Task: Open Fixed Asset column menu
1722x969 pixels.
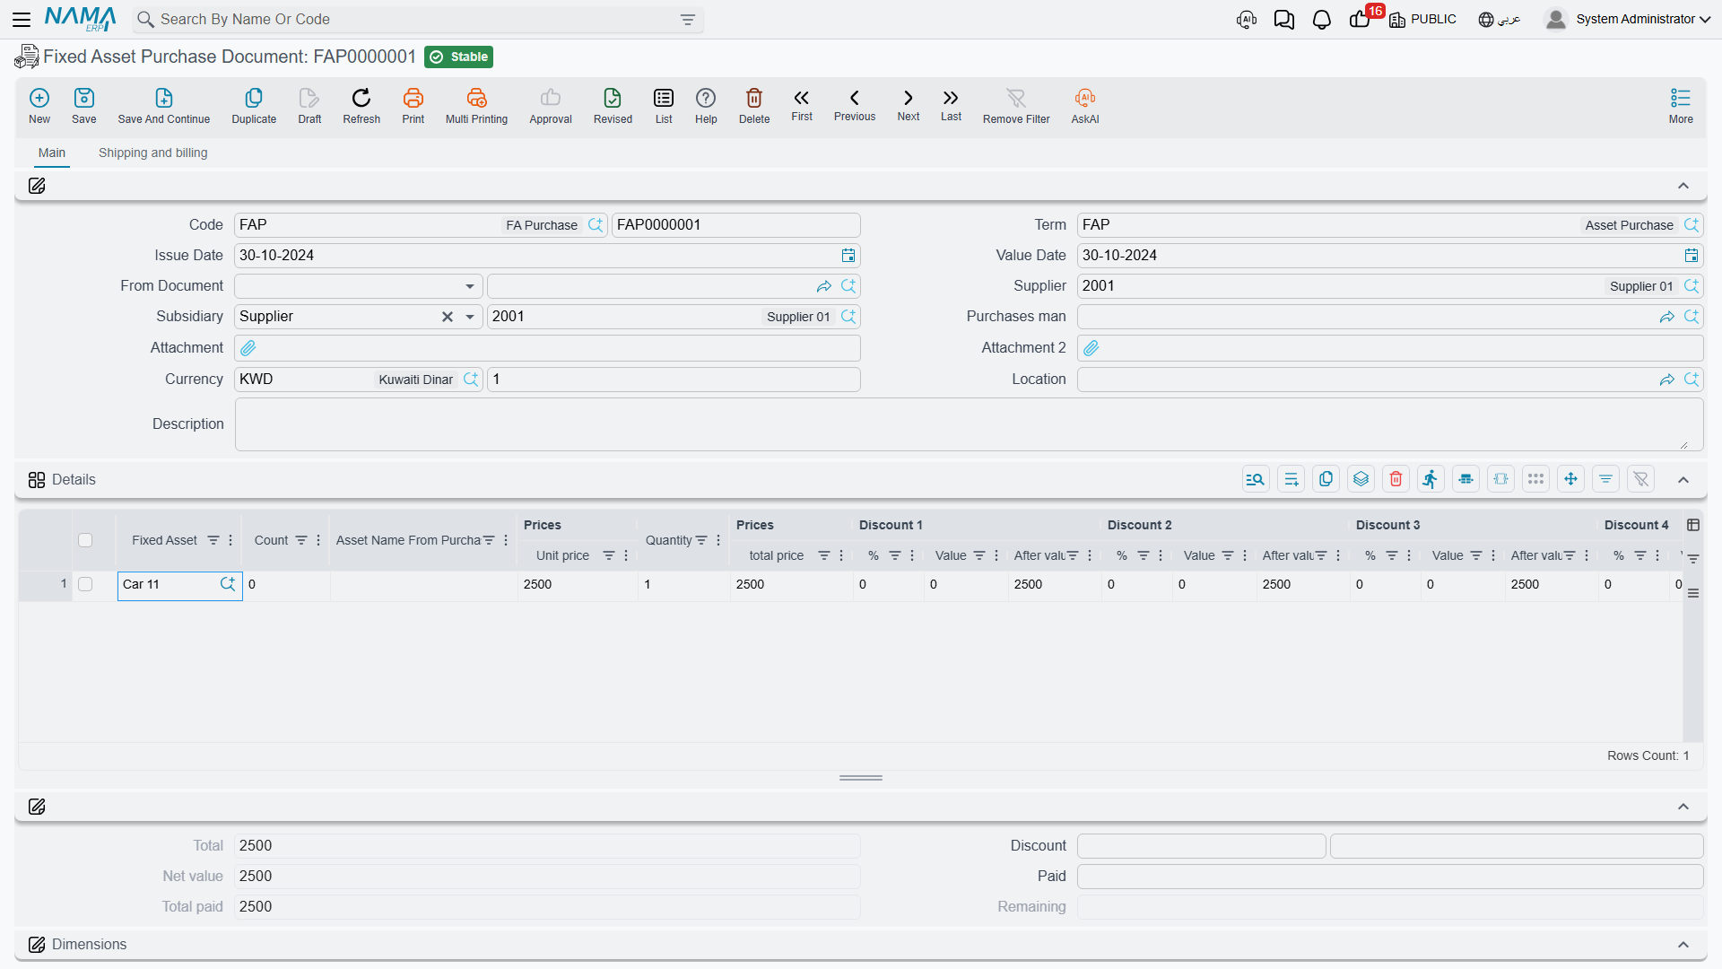Action: tap(230, 540)
